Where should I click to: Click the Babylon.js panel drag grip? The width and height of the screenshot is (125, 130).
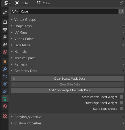click(122, 117)
